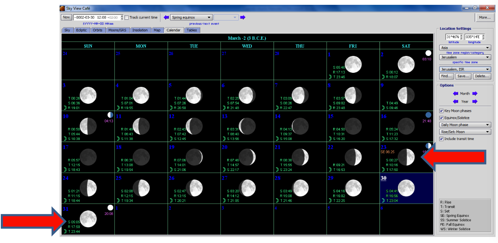
Task: Click the moon image for March 14
Action: point(300,126)
